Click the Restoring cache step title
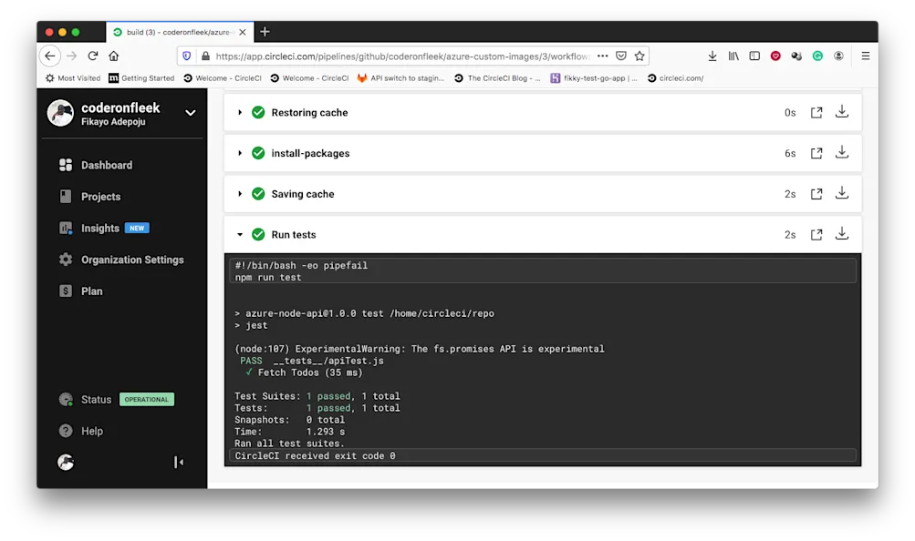 [309, 113]
